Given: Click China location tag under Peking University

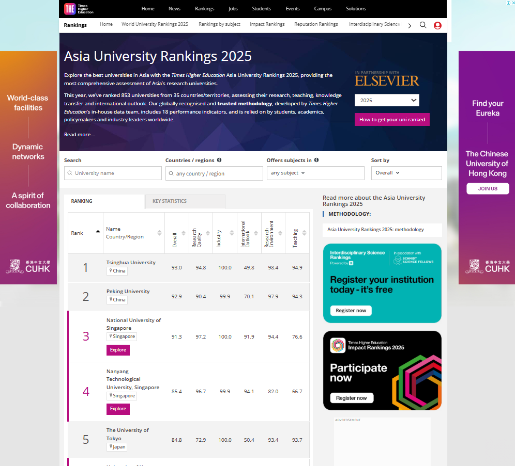Looking at the screenshot, I should tap(117, 300).
